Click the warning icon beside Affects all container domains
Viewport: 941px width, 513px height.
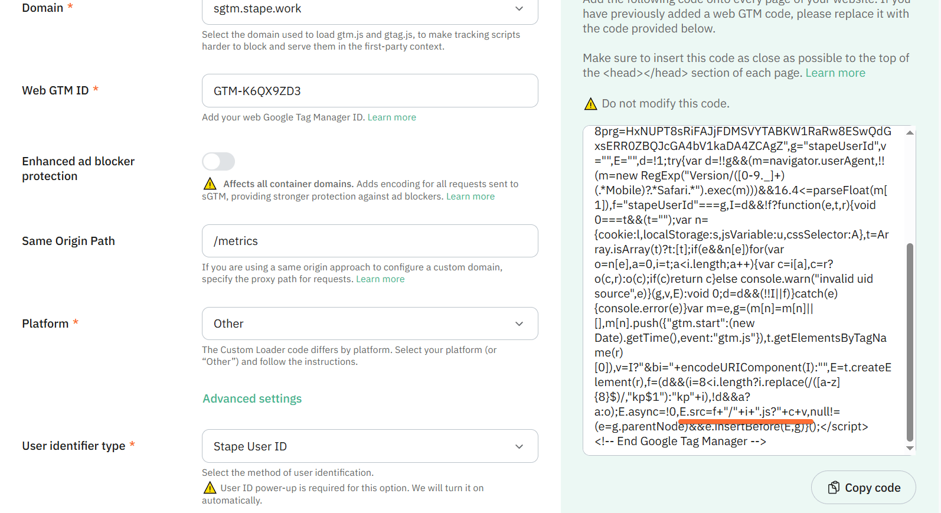(x=210, y=184)
